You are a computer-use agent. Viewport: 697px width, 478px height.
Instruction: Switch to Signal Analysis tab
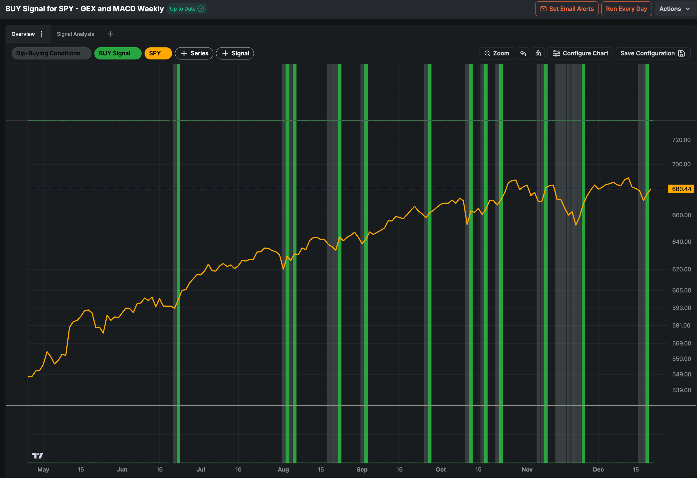coord(75,34)
